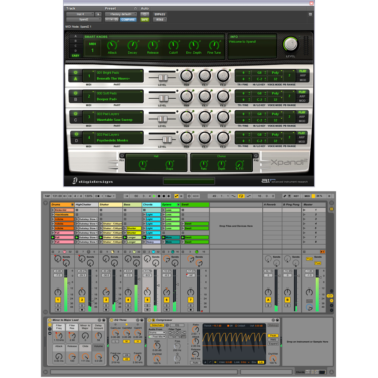This screenshot has width=378, height=378.
Task: Toggle Xpand!2 part A power button
Action: [x=76, y=72]
